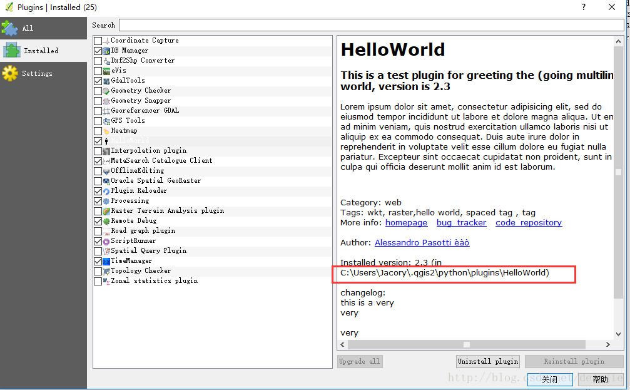Toggle the Heatmap plugin checkbox
Image resolution: width=630 pixels, height=390 pixels.
tap(98, 131)
